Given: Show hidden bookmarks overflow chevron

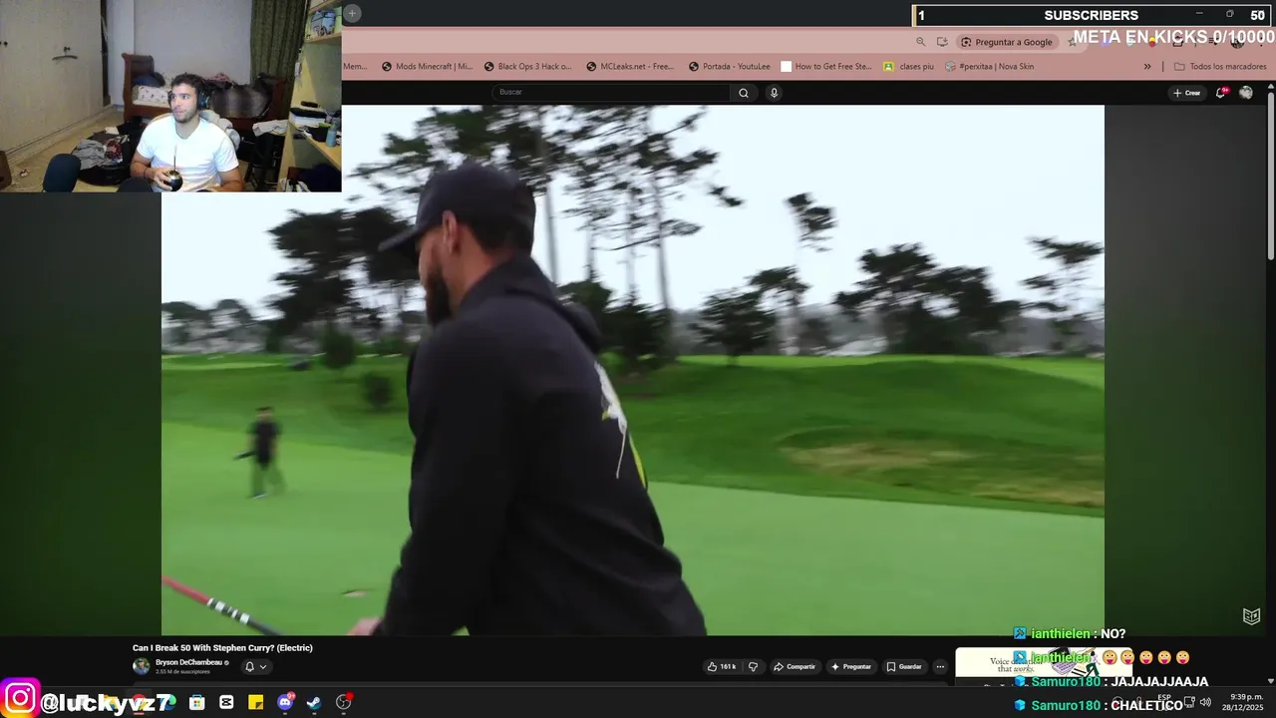Looking at the screenshot, I should 1147,67.
